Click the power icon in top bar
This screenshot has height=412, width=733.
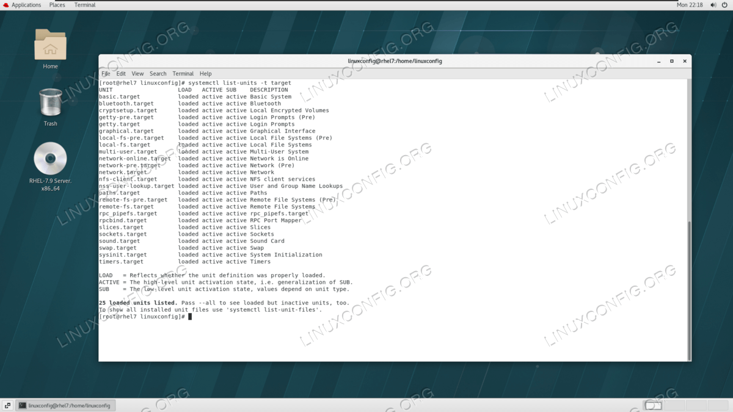pos(725,5)
